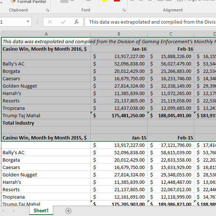216x216 pixels.
Task: Select the column A header
Action: [46, 34]
